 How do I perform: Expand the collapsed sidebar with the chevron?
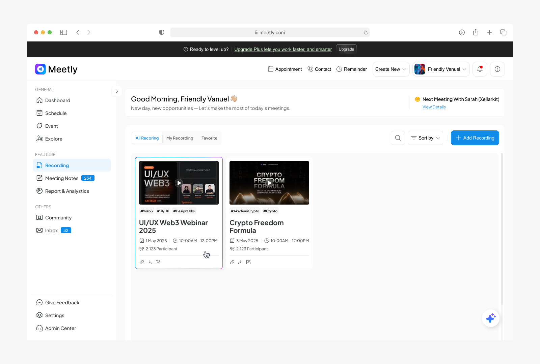(117, 91)
